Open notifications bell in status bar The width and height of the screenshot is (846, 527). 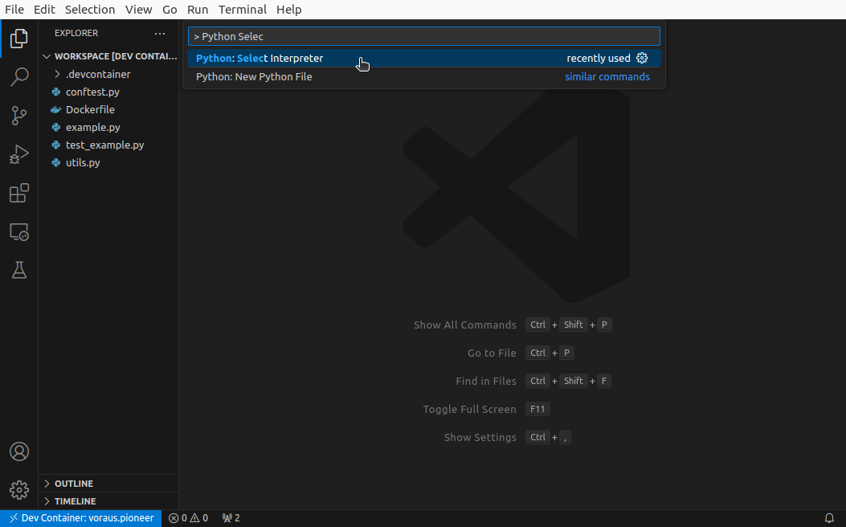[829, 518]
